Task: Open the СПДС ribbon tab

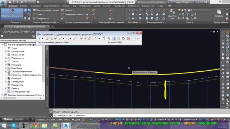Action: pyautogui.click(x=160, y=6)
